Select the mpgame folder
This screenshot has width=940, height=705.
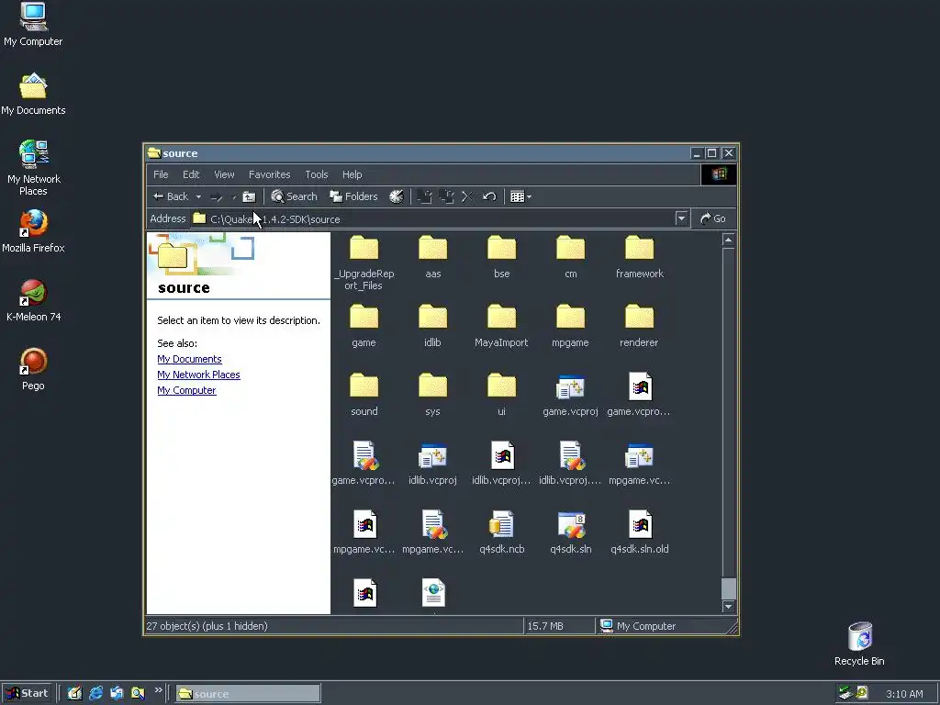pyautogui.click(x=571, y=327)
